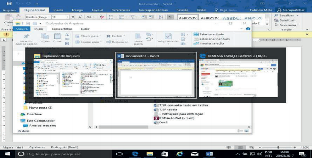Click the Word icon in taskbar
Image resolution: width=312 pixels, height=158 pixels.
pyautogui.click(x=209, y=154)
